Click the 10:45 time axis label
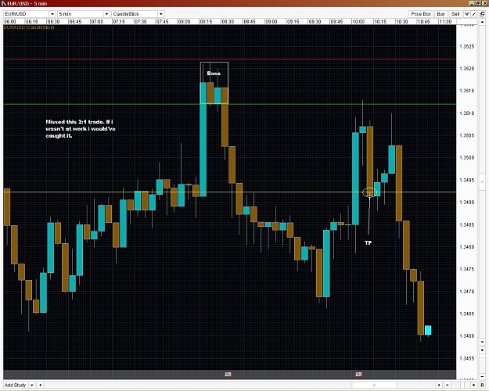Image resolution: width=489 pixels, height=391 pixels. coord(423,22)
